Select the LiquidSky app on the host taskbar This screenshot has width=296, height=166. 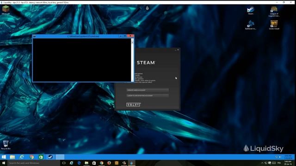(132, 163)
